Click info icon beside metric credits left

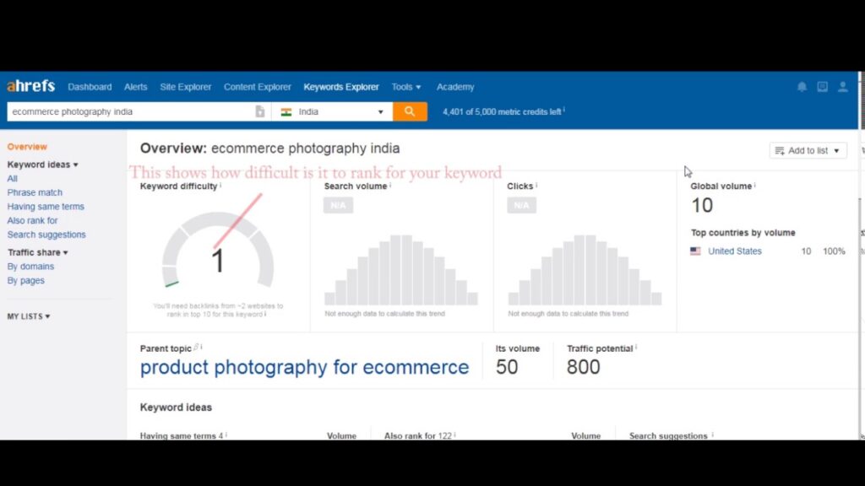point(563,111)
